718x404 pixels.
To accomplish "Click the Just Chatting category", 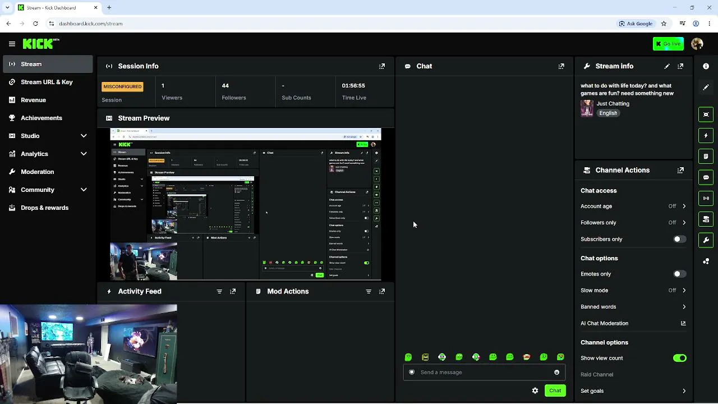I will tap(613, 104).
